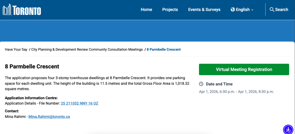The width and height of the screenshot is (295, 134).
Task: Open City Planning & Development Review breadcrumb
Action: click(87, 50)
